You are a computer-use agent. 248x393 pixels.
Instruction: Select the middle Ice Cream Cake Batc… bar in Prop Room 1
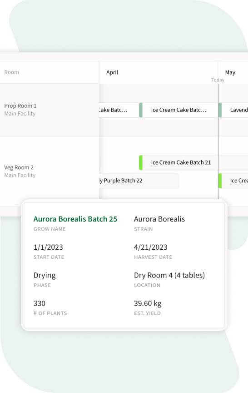click(x=178, y=110)
